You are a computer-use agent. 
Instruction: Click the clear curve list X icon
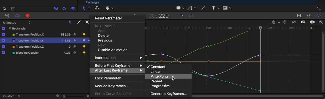[x=285, y=22]
